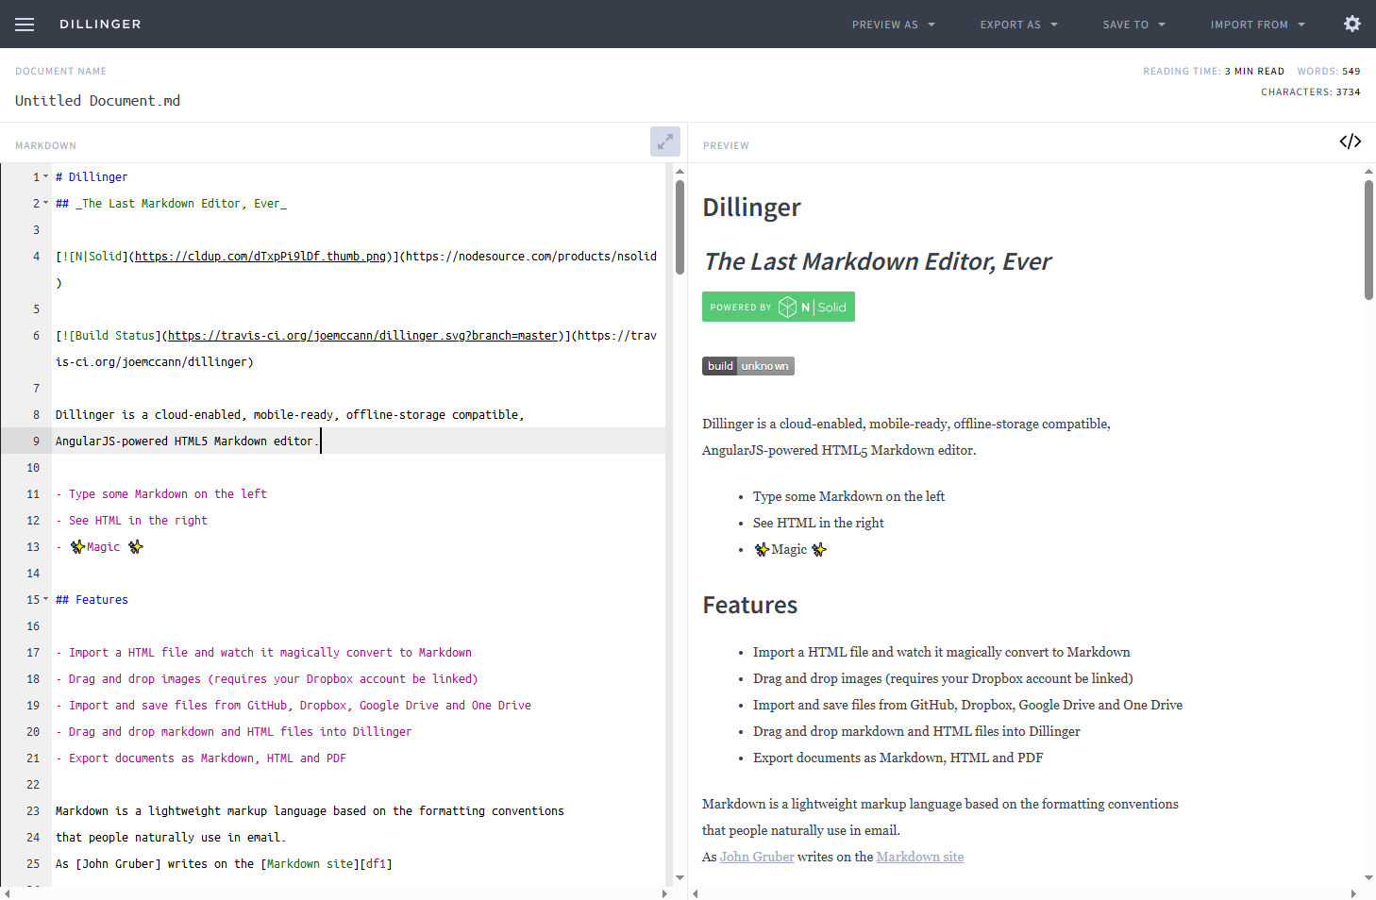The height and width of the screenshot is (900, 1376).
Task: Click the Characters: 3734 counter
Action: coord(1311,92)
